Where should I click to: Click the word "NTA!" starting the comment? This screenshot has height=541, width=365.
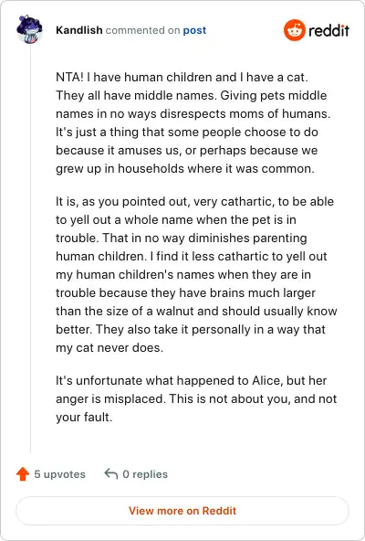69,77
